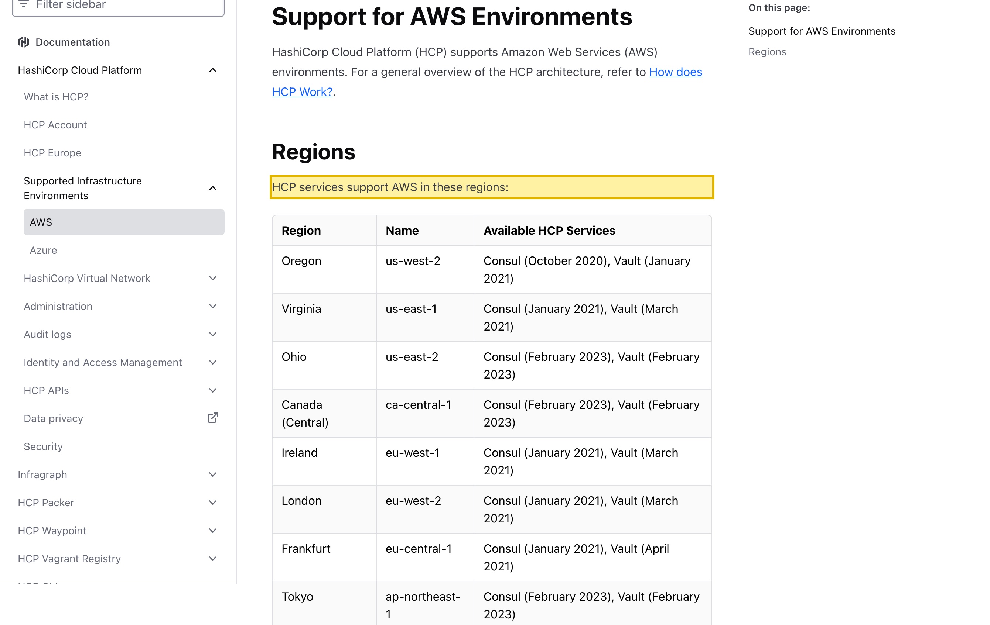Select the AWS sidebar item
The image size is (990, 625).
click(124, 222)
